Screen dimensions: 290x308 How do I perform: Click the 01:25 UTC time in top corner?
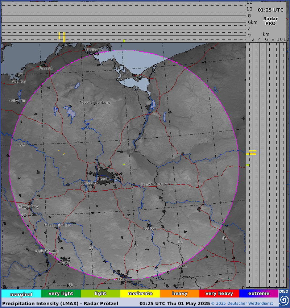270,10
